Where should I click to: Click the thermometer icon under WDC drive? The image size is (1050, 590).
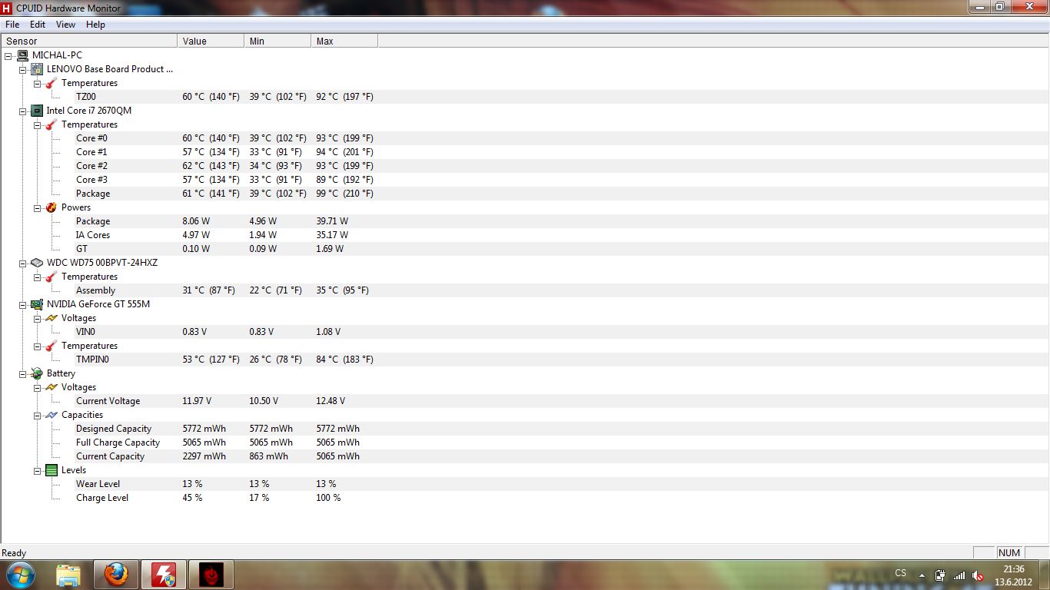tap(52, 277)
